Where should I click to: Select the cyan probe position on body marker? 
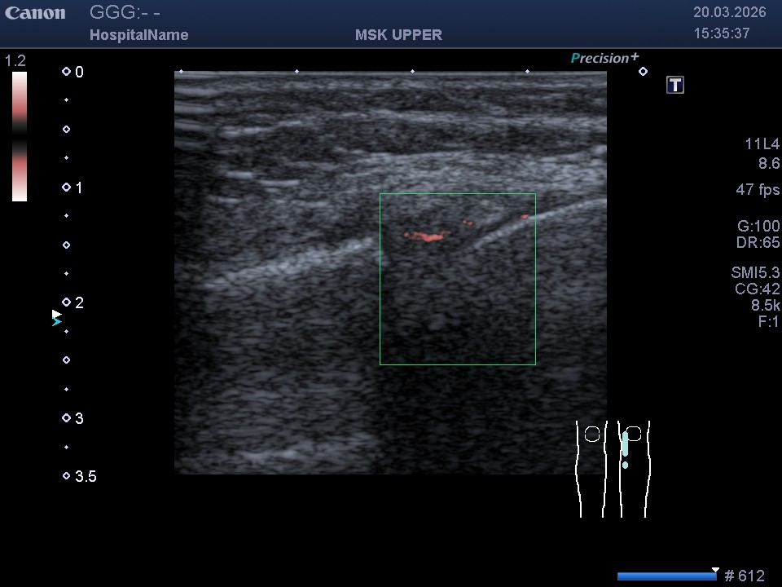[625, 445]
